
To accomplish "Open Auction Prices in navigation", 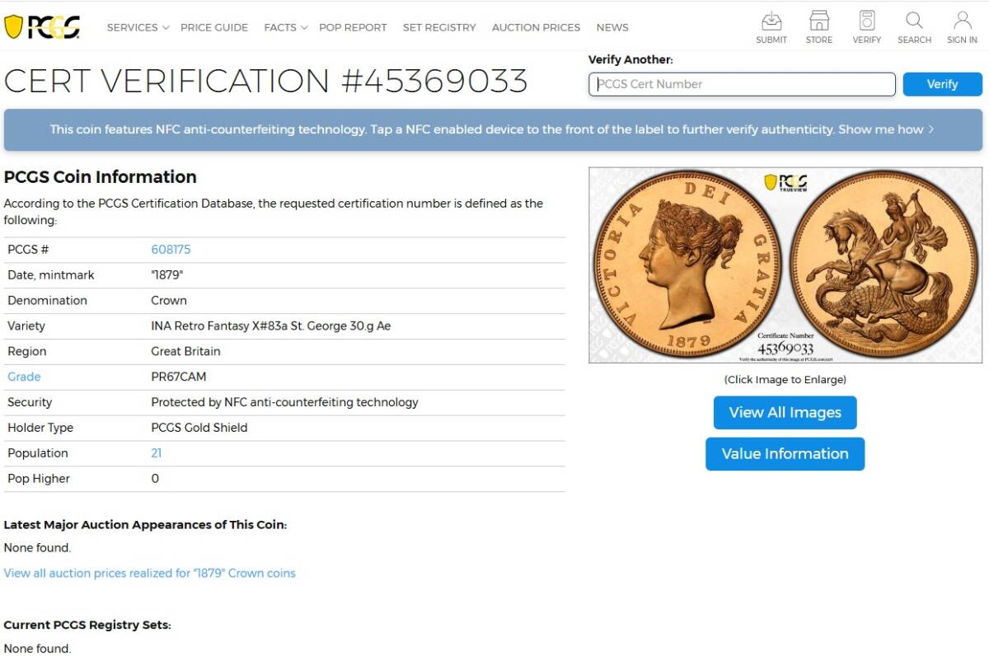I will (x=536, y=27).
